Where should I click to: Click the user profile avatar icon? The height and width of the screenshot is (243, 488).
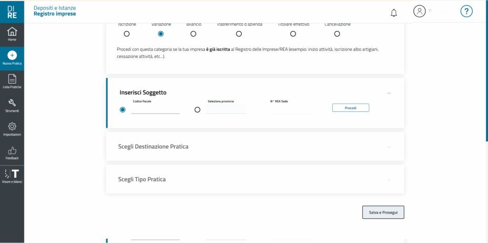click(419, 11)
